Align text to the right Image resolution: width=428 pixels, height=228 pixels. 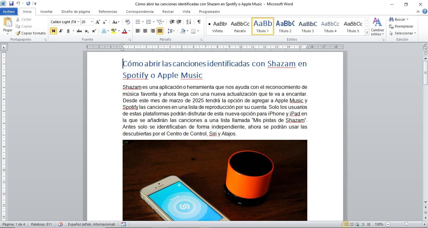pos(153,31)
